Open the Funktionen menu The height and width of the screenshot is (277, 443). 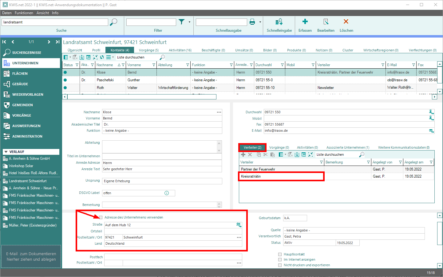point(24,13)
